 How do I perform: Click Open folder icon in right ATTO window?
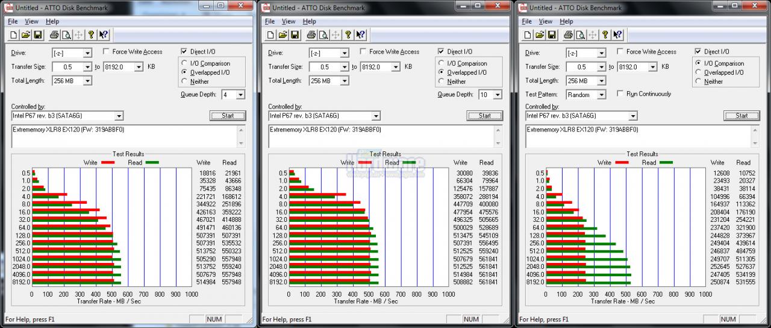[540, 35]
